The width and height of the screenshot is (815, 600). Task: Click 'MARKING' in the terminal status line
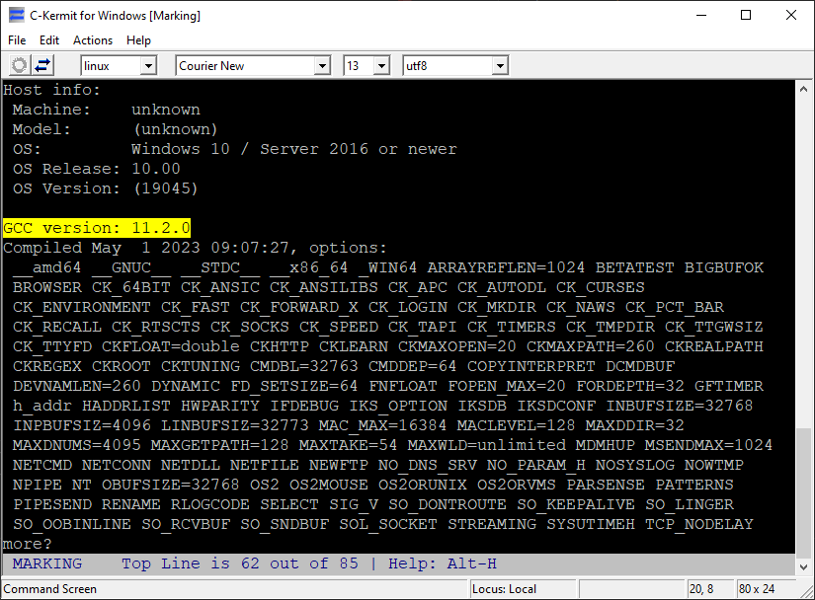pos(47,563)
